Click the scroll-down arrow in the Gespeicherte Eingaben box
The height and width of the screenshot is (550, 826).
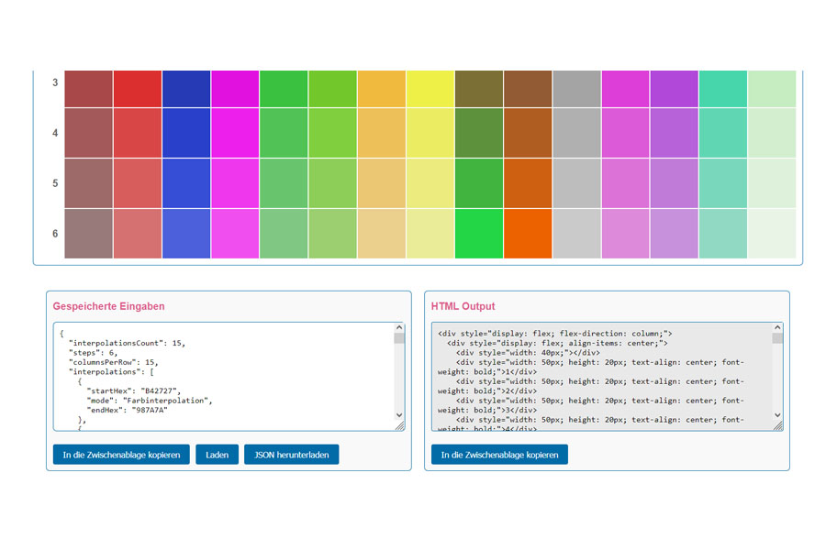coord(399,414)
